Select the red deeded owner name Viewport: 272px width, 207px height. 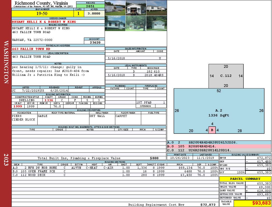point(44,22)
